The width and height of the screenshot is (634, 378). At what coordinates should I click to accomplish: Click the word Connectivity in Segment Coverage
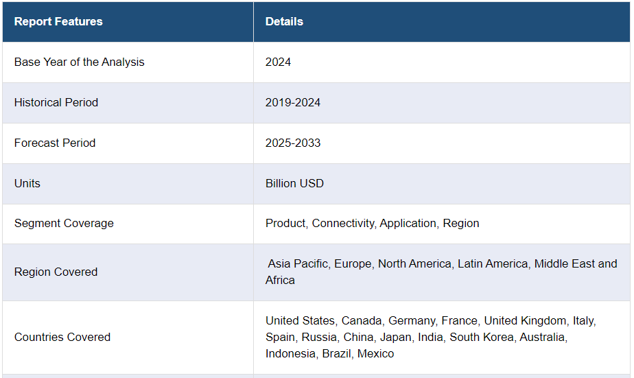point(342,223)
